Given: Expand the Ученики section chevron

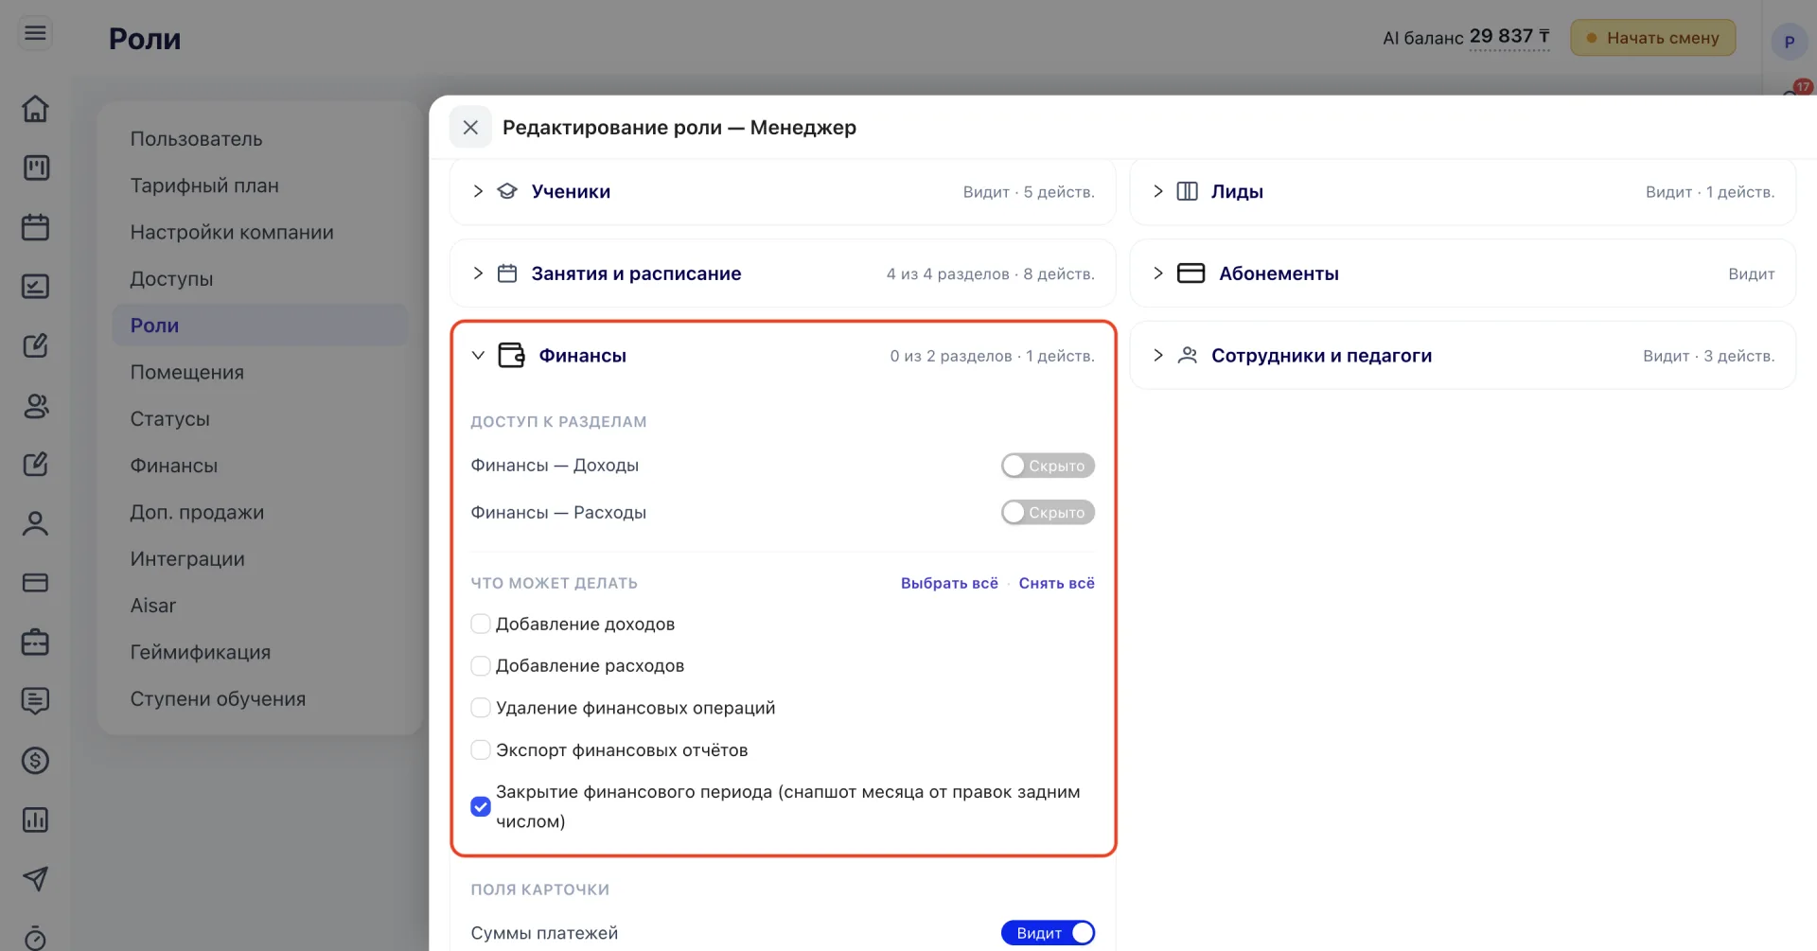Looking at the screenshot, I should click(478, 191).
